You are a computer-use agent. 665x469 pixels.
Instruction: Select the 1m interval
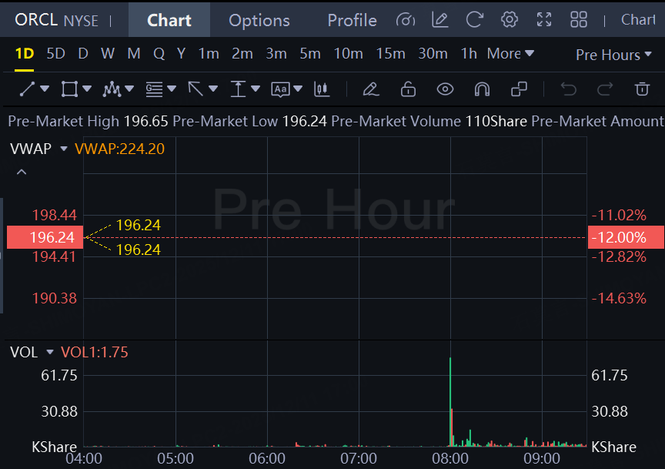coord(209,54)
